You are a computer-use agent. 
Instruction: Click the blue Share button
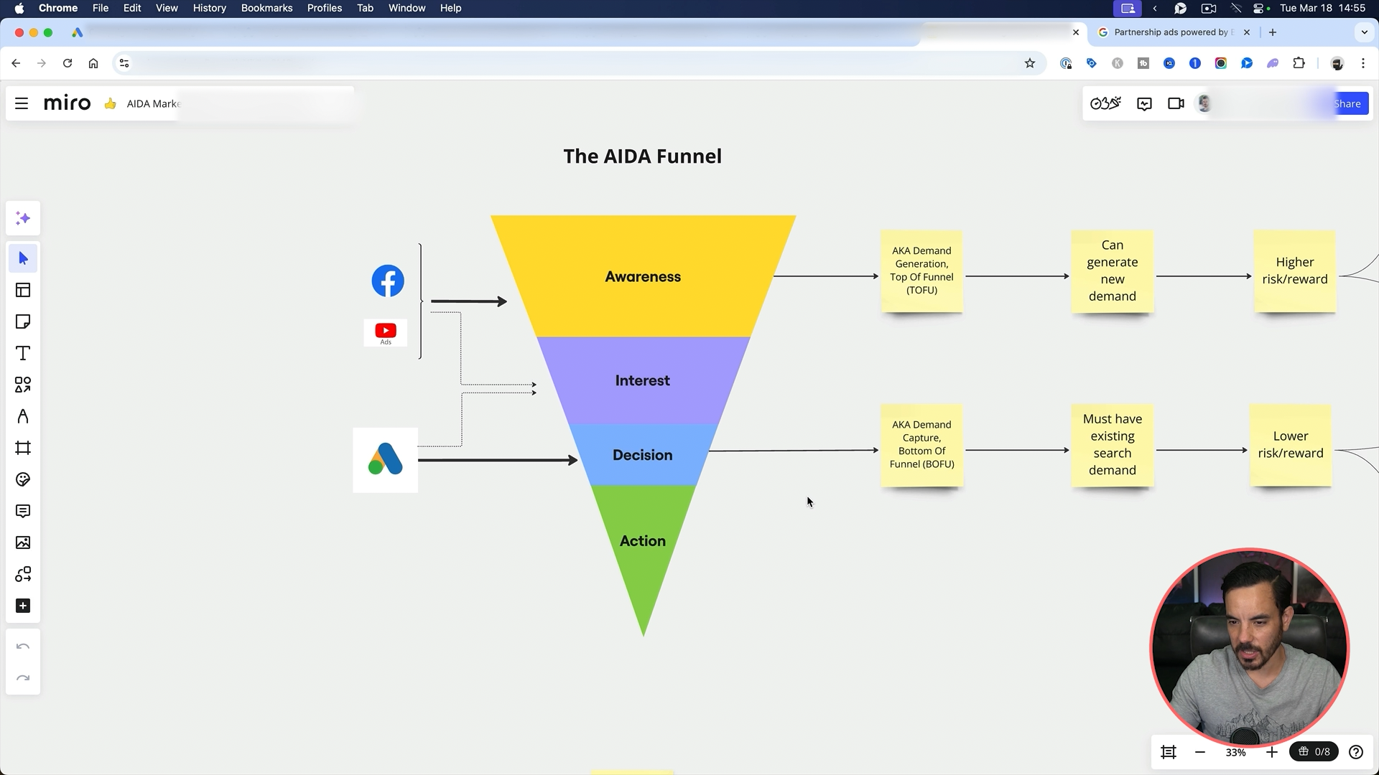pyautogui.click(x=1347, y=103)
